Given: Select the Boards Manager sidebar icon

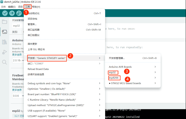Looking at the screenshot, I should [x=4, y=32].
